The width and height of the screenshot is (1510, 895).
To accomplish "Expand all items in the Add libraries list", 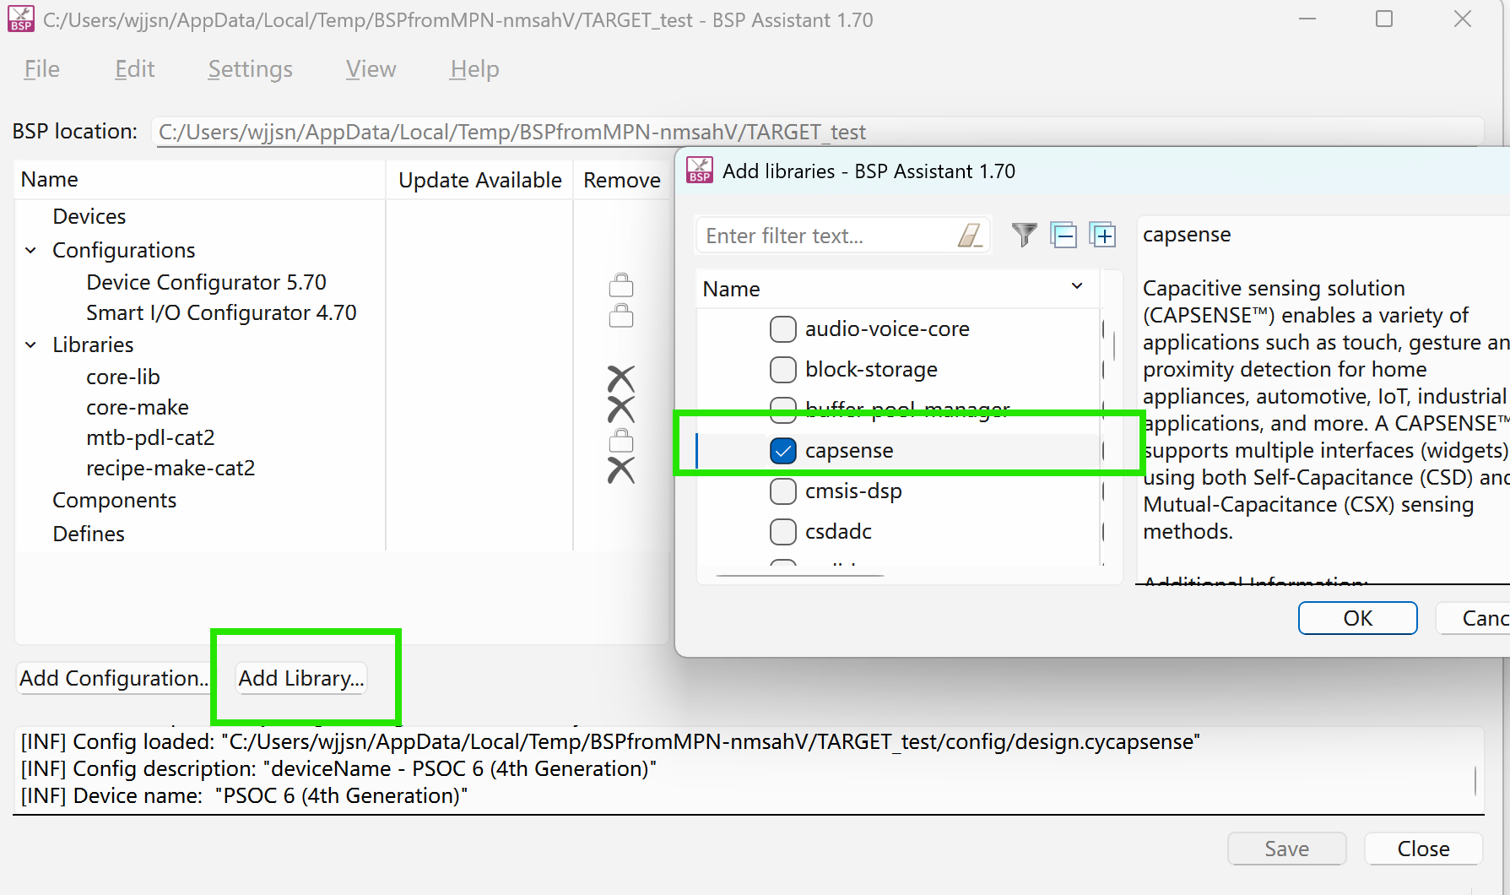I will (1102, 235).
